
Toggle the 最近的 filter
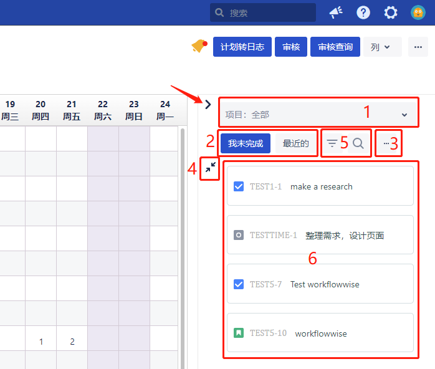pos(295,143)
